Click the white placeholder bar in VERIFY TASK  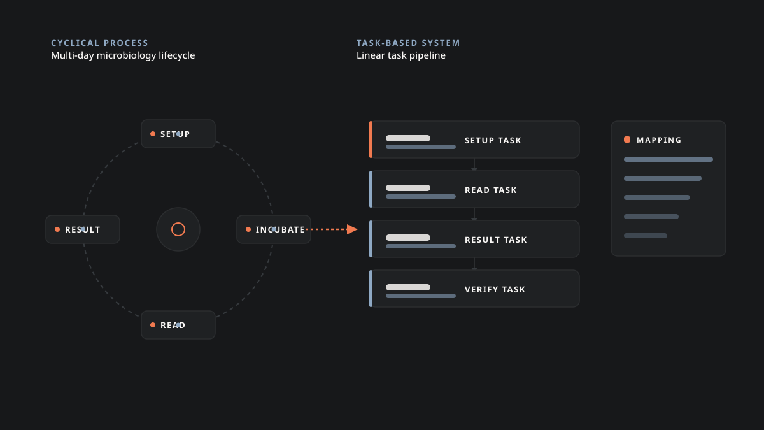tap(408, 287)
